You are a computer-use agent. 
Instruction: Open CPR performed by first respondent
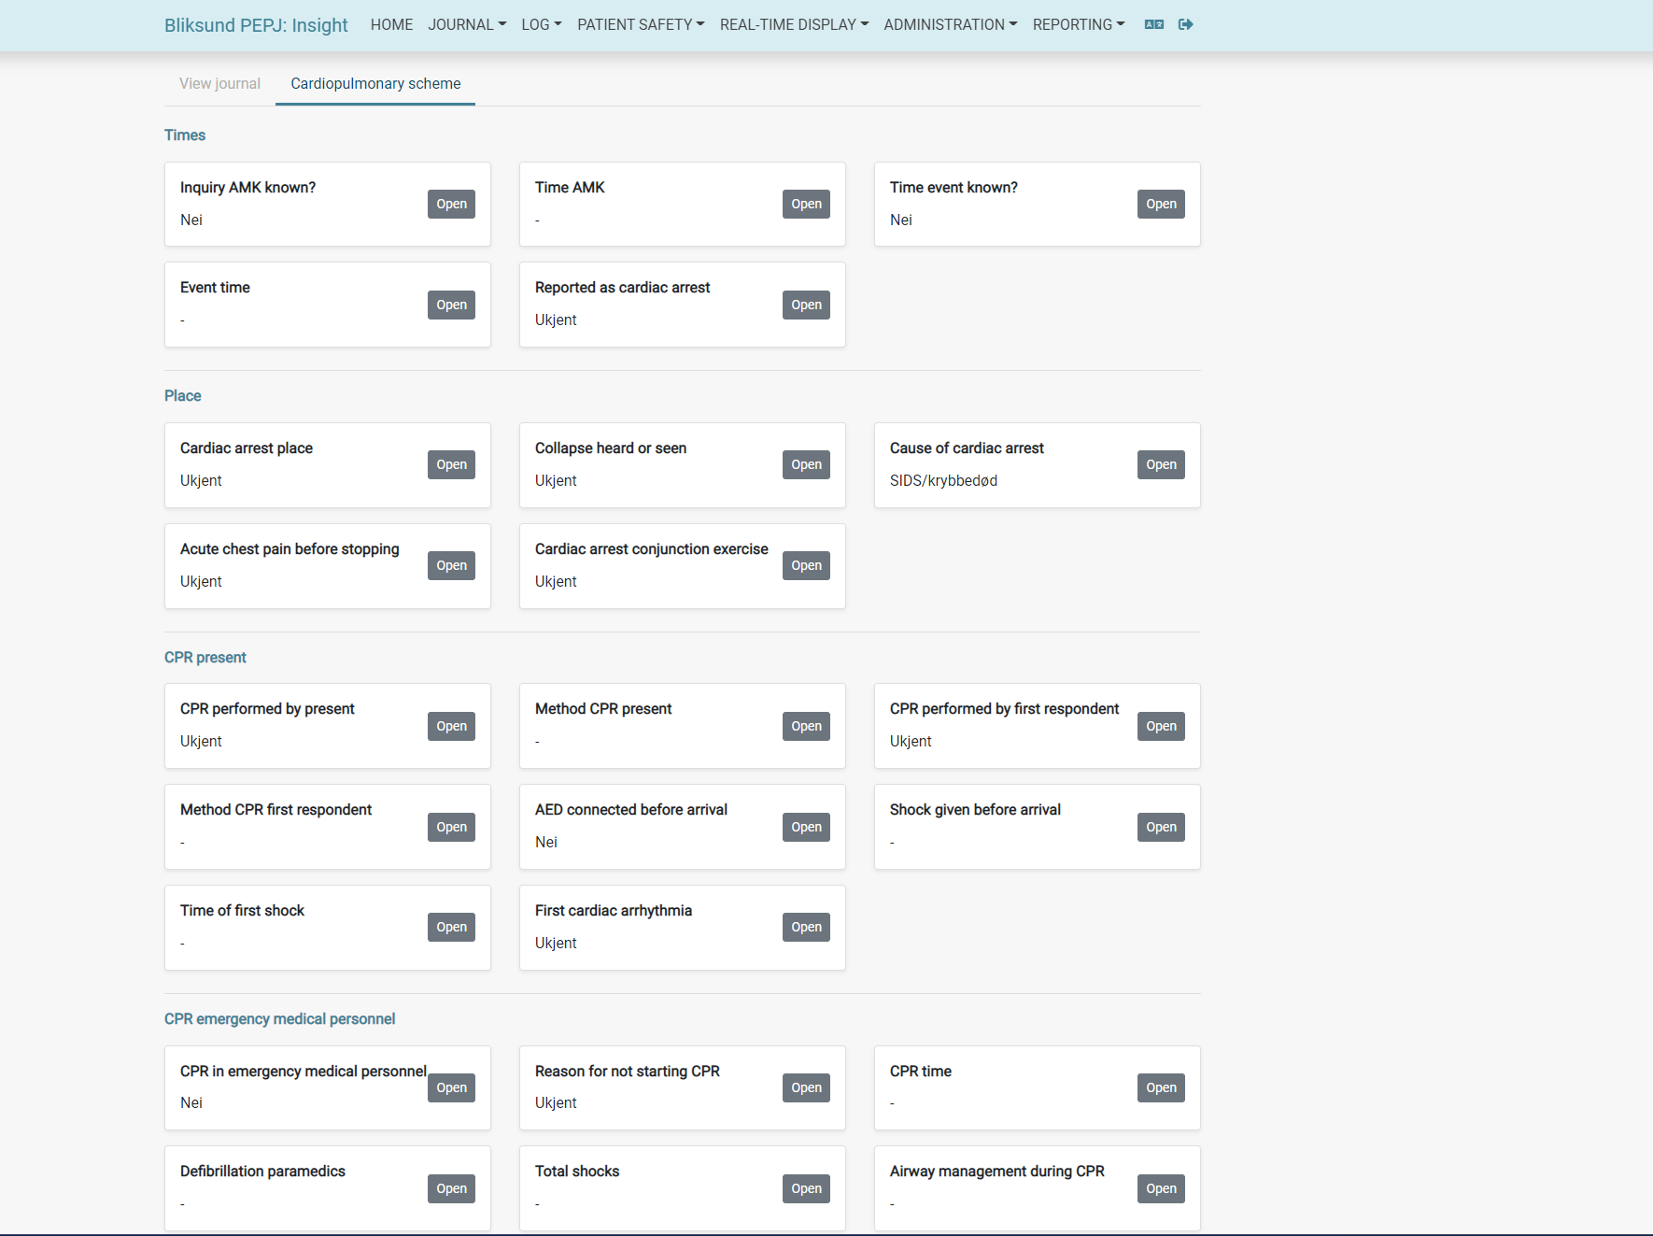click(x=1161, y=726)
